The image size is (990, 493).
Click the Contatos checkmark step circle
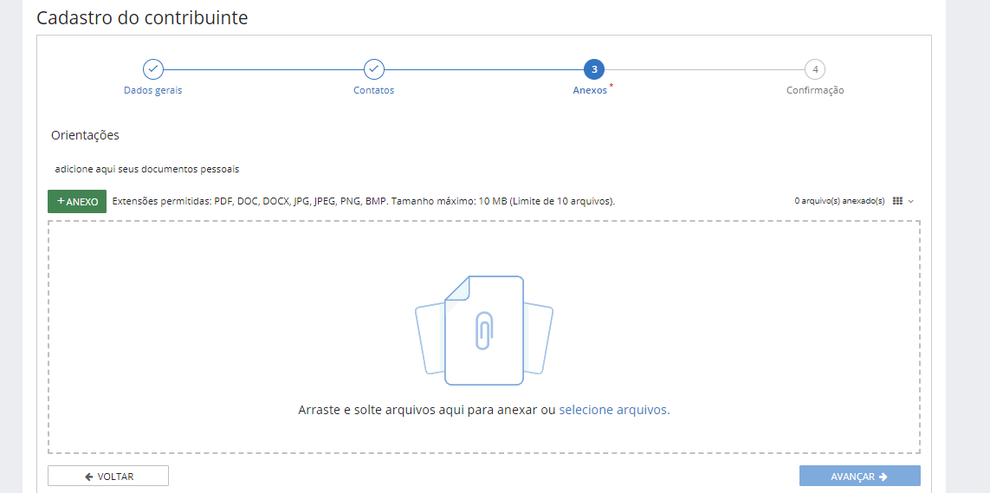tap(373, 69)
